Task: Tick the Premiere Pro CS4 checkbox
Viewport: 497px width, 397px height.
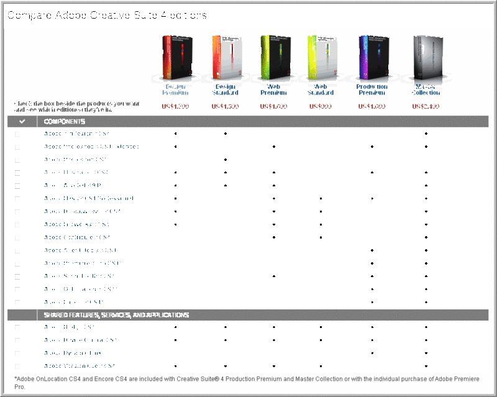Action: [x=17, y=264]
